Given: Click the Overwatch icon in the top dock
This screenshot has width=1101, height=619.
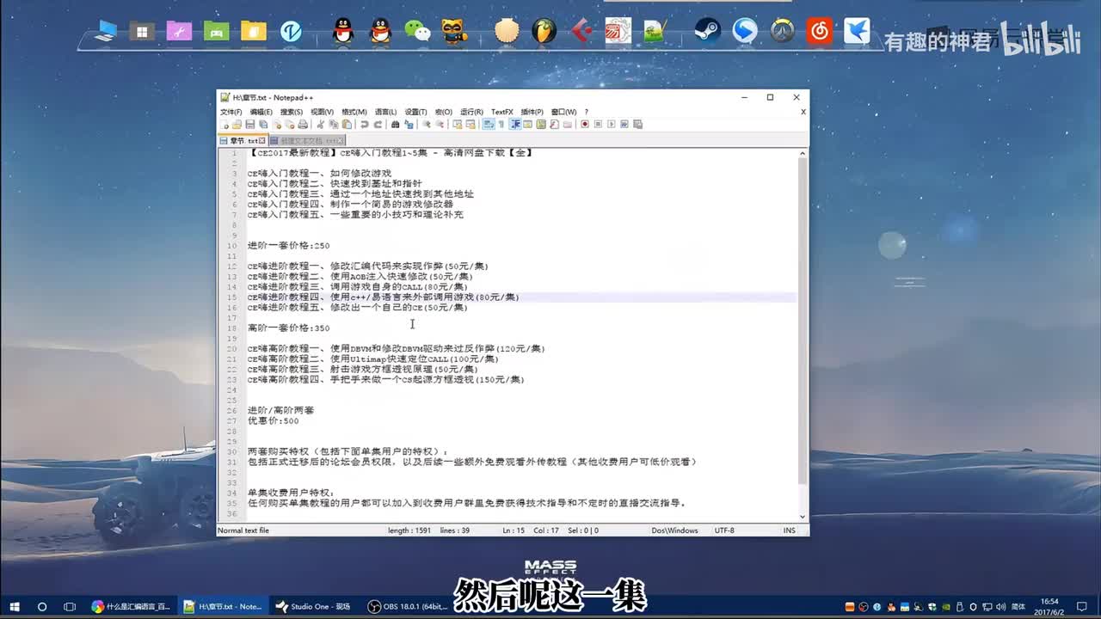Looking at the screenshot, I should tap(782, 31).
